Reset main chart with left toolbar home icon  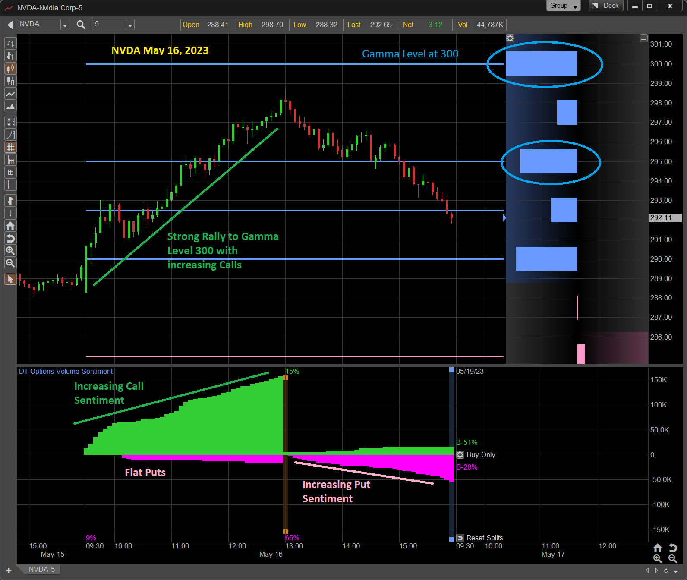pos(10,226)
